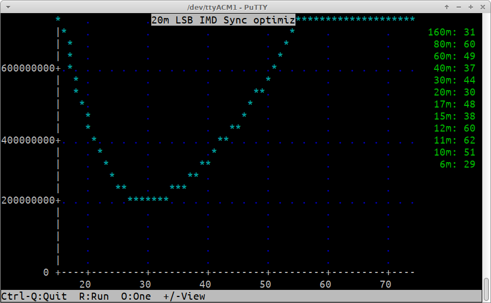Viewport: 491px width, 303px height.
Task: Click the +/-View option in status bar
Action: coord(184,296)
